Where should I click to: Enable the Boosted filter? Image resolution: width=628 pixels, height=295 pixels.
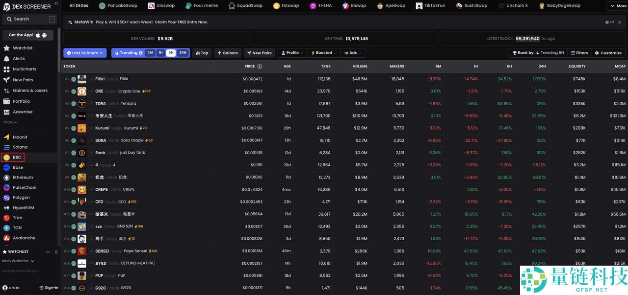click(x=323, y=52)
